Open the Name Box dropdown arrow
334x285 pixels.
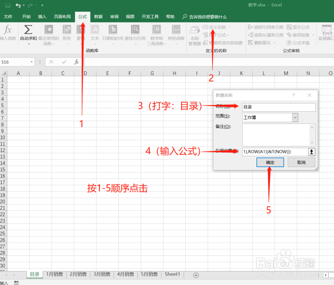[x=31, y=61]
